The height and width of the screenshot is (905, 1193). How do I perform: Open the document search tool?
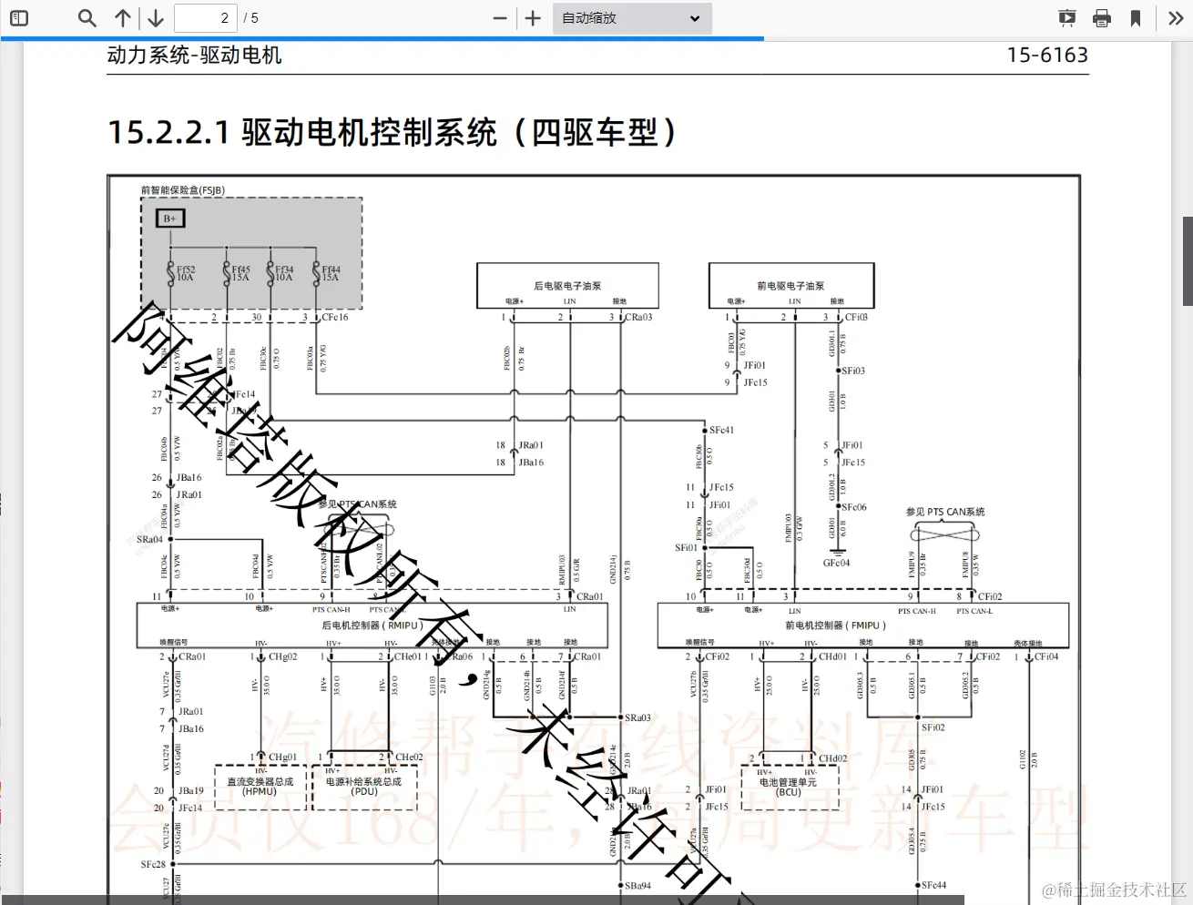tap(87, 17)
